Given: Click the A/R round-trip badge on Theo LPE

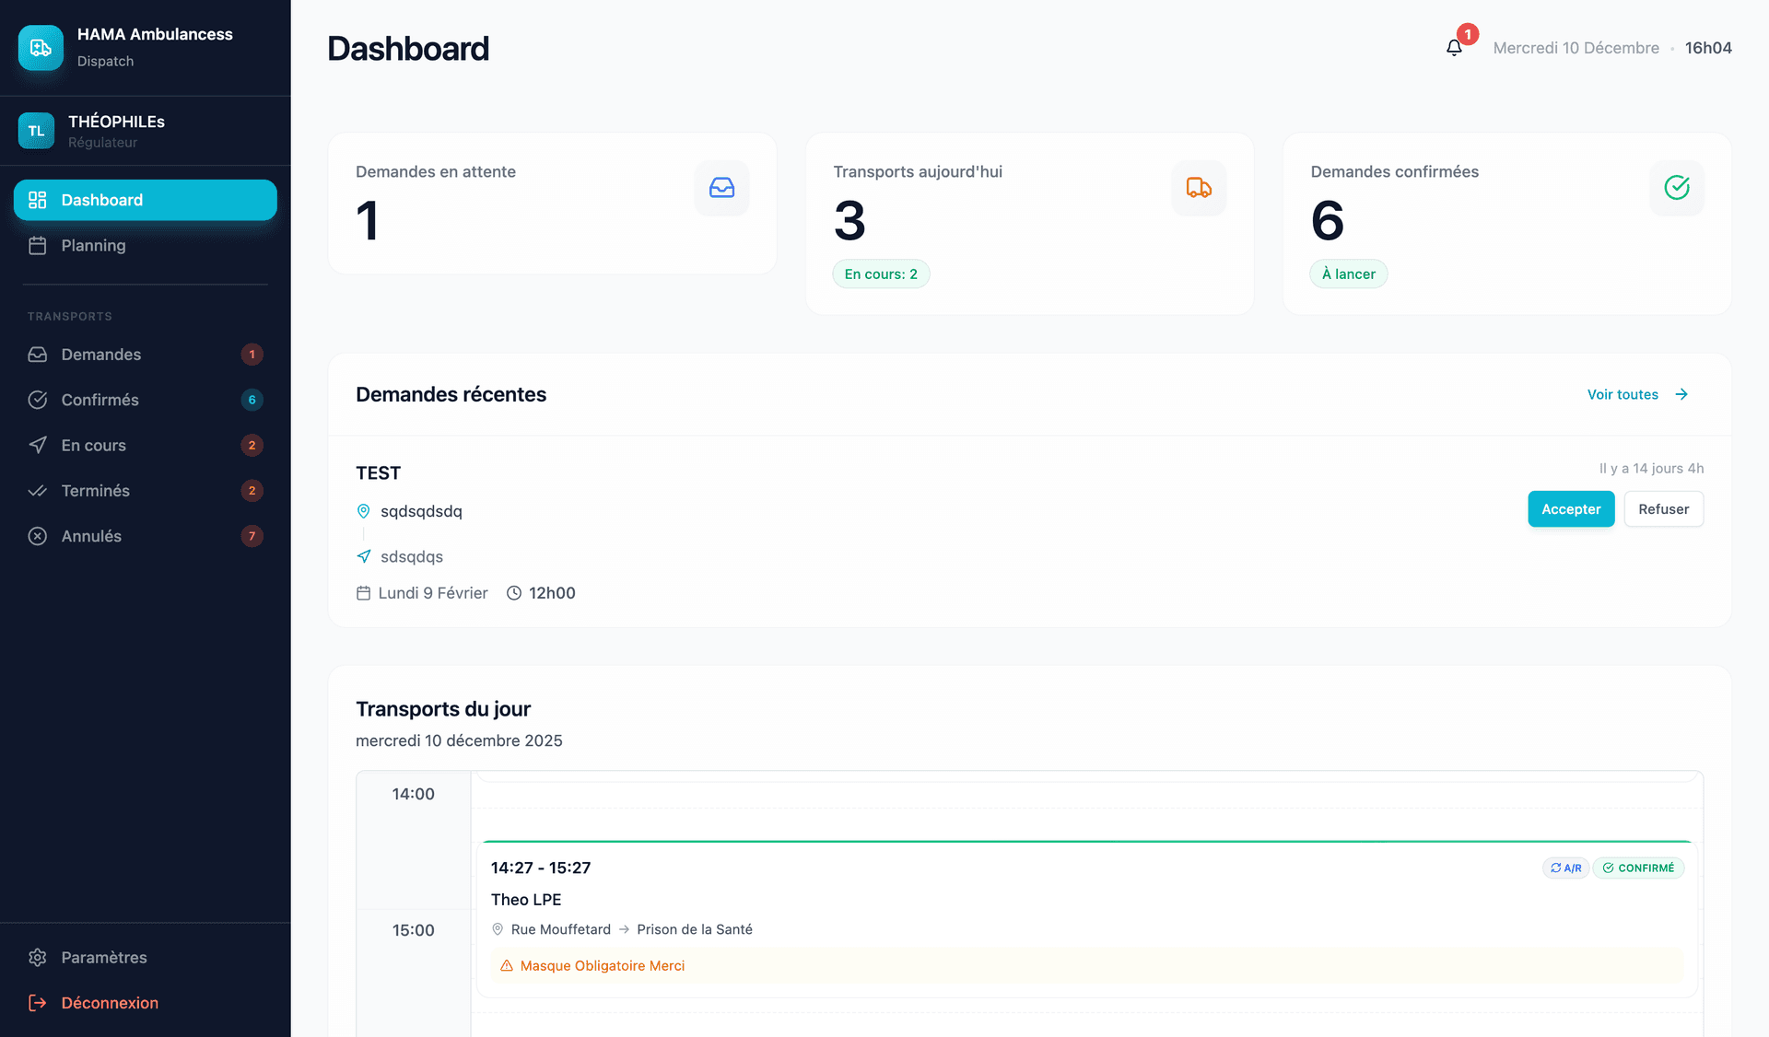Looking at the screenshot, I should (x=1565, y=868).
